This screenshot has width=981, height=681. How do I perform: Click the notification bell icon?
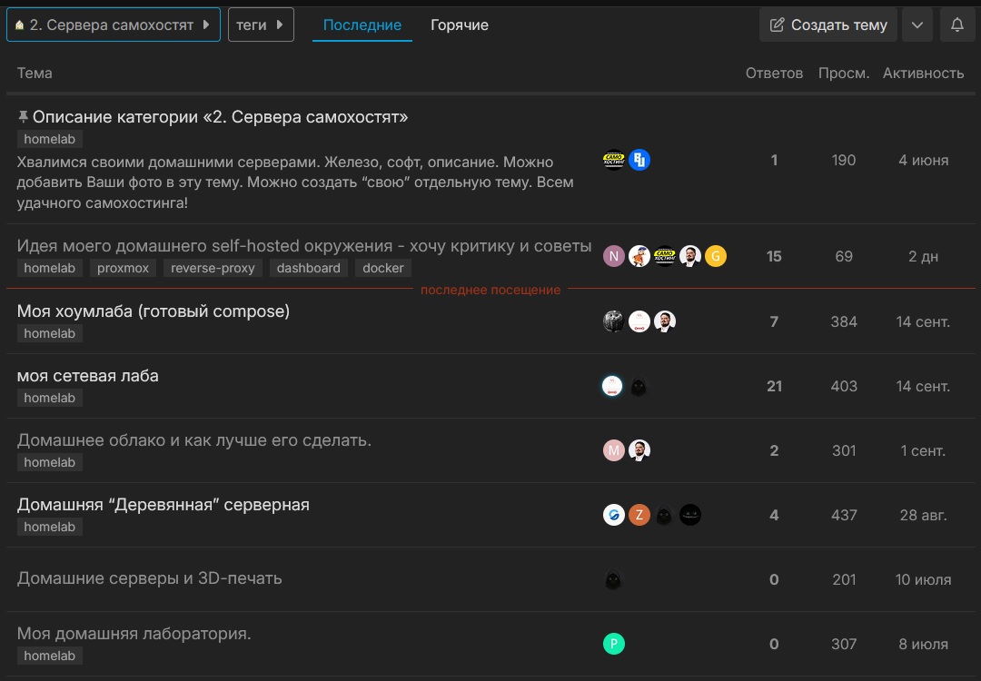pos(956,25)
